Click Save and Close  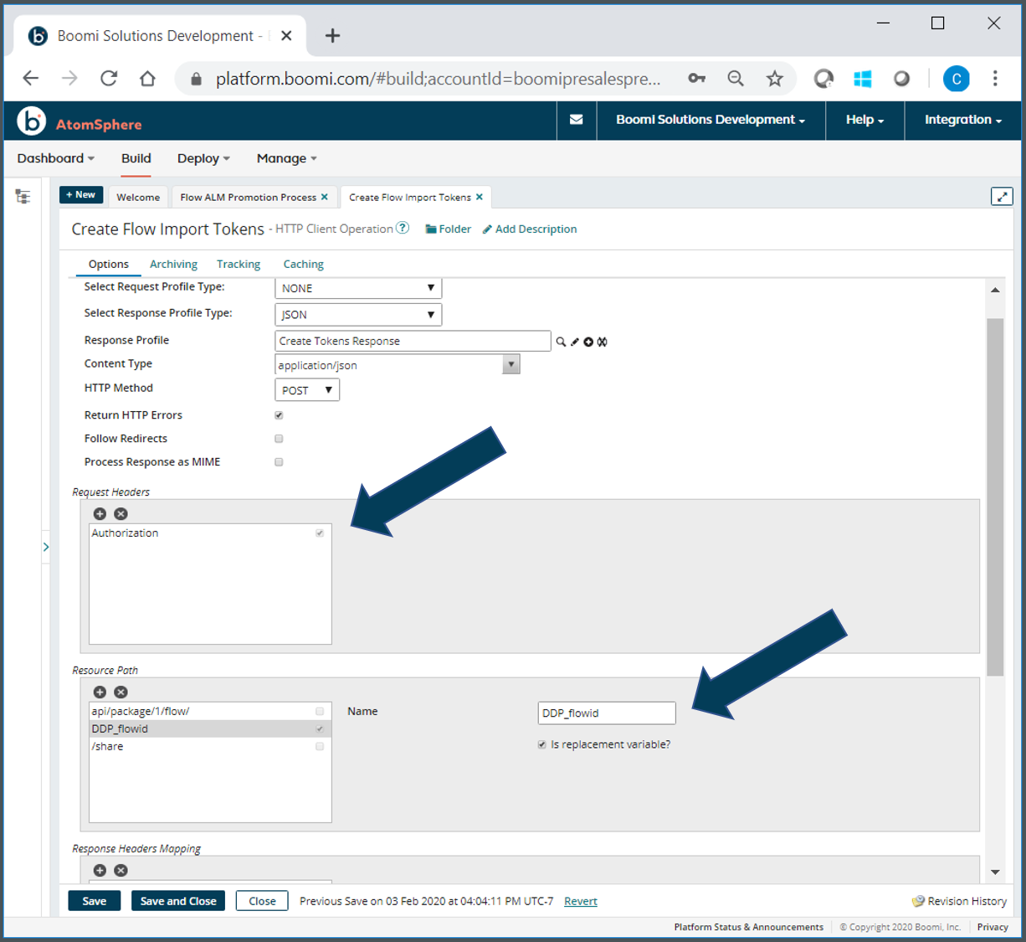click(177, 900)
